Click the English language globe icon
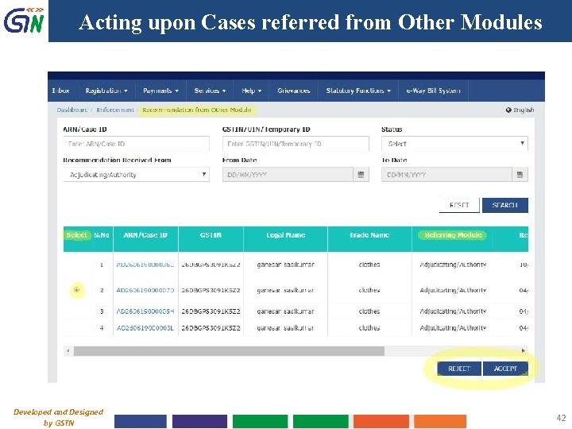Viewport: 572px width, 429px height. (508, 110)
